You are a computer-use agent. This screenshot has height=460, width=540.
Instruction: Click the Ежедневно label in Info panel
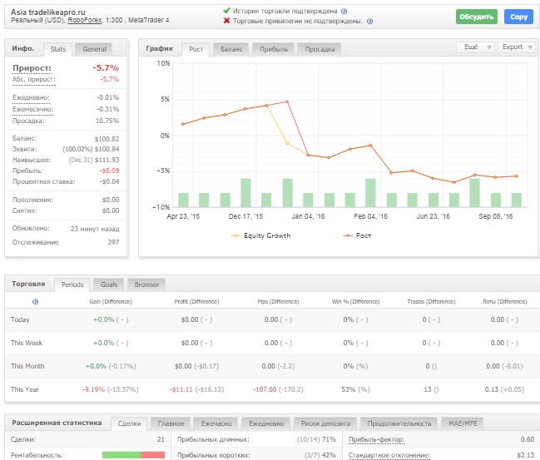31,98
